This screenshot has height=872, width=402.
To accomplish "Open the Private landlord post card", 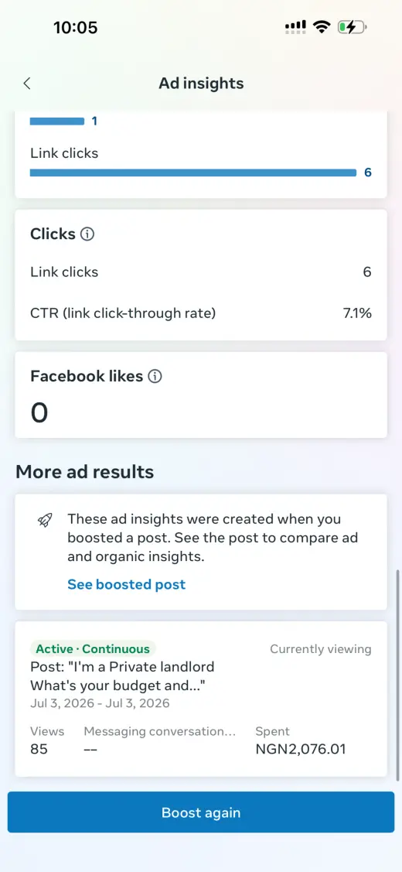I will [201, 699].
